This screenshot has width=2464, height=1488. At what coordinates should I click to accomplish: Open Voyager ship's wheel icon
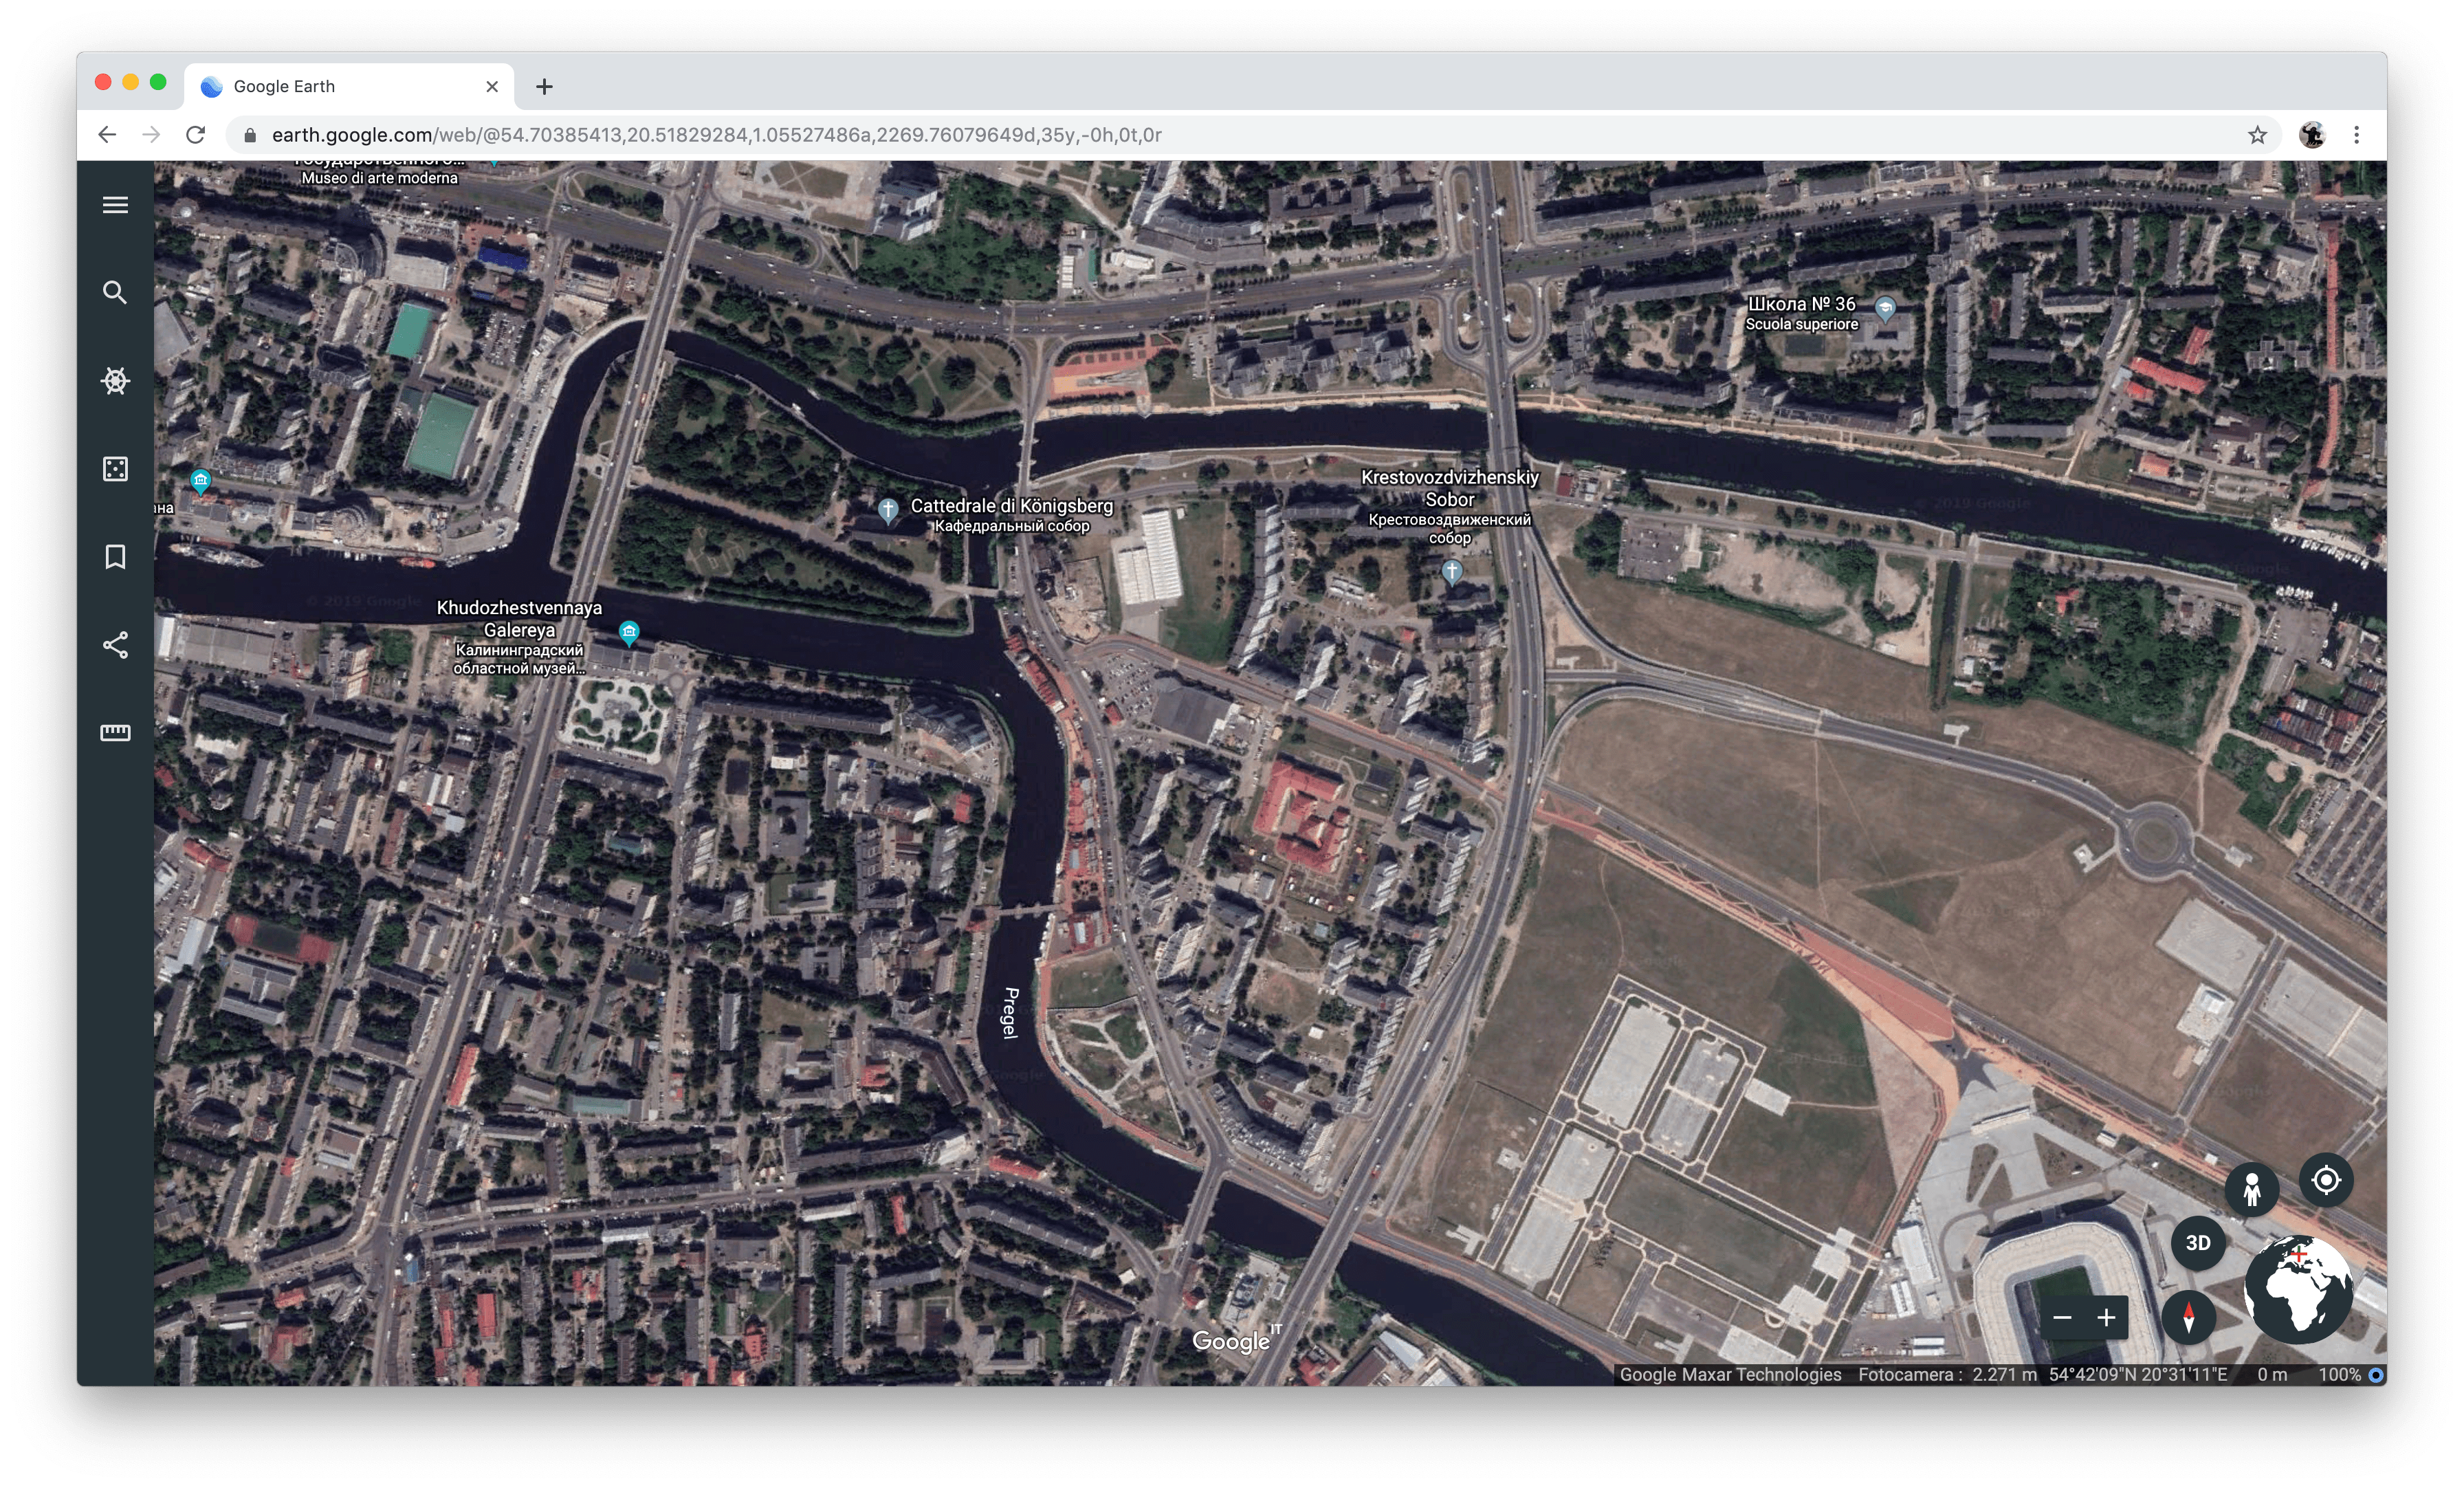(115, 381)
